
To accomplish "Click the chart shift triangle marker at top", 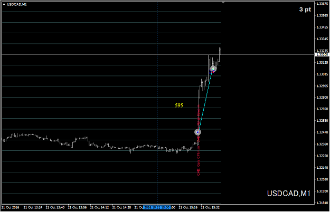I will [223, 3].
